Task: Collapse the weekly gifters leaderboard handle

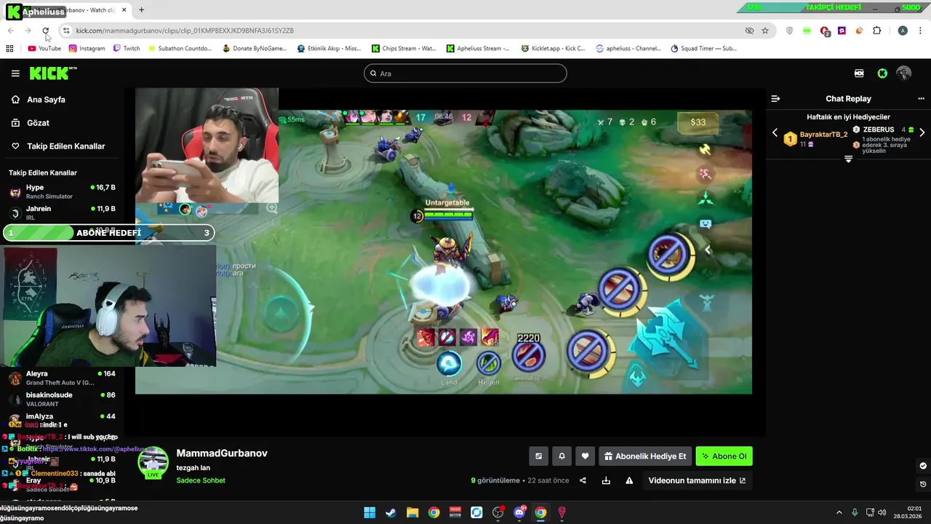Action: (848, 159)
